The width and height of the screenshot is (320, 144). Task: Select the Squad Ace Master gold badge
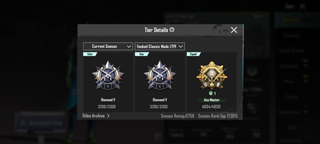[x=212, y=75]
